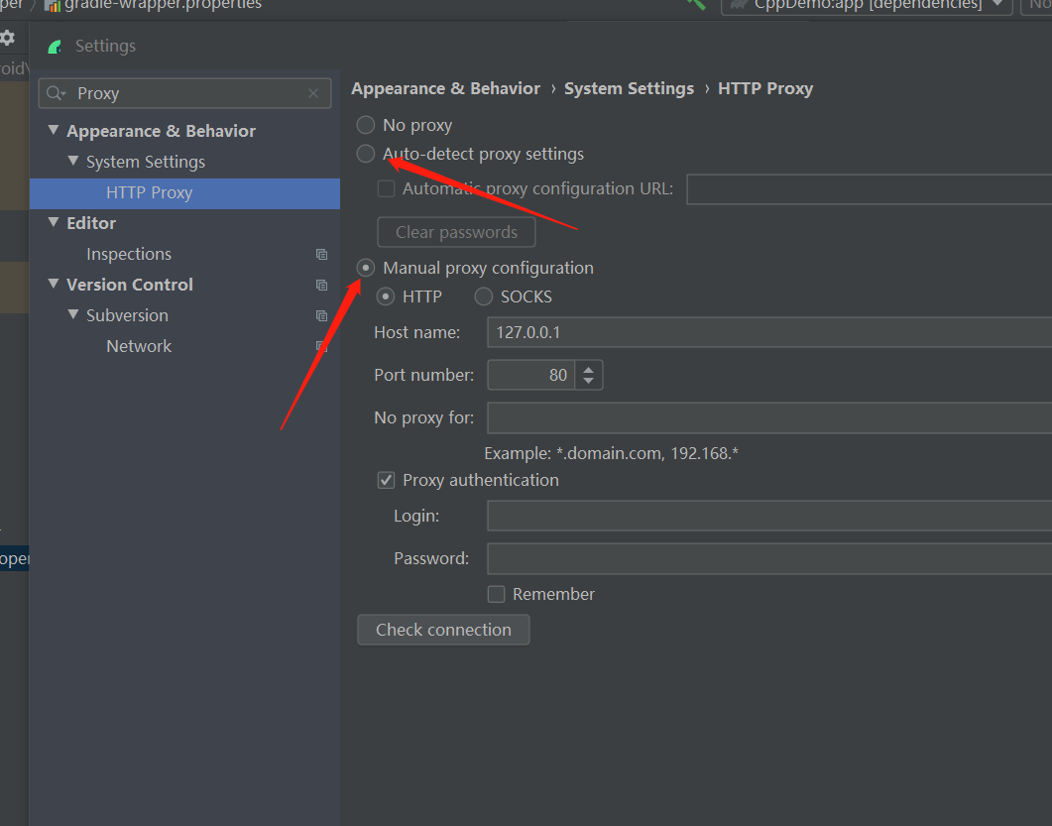Open System Settings from the breadcrumb path

[629, 88]
